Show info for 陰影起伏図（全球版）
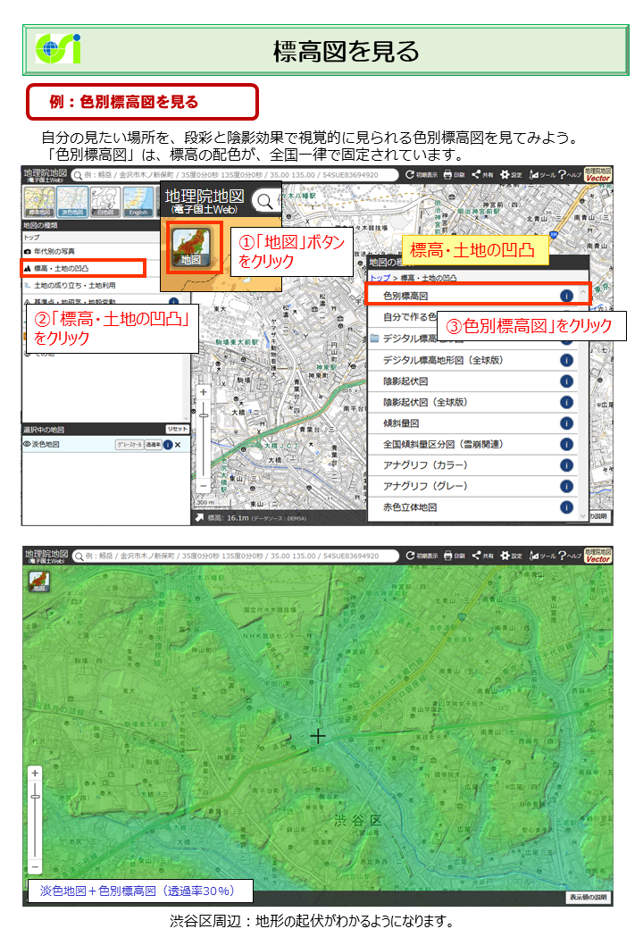Image resolution: width=643 pixels, height=929 pixels. coord(566,402)
